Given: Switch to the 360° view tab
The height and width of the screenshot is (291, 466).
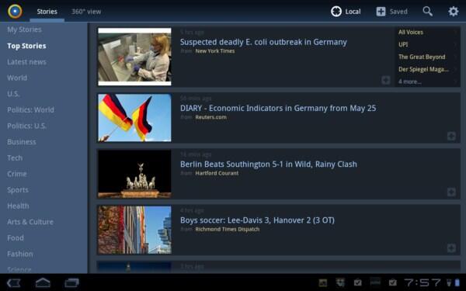Looking at the screenshot, I should pyautogui.click(x=86, y=12).
